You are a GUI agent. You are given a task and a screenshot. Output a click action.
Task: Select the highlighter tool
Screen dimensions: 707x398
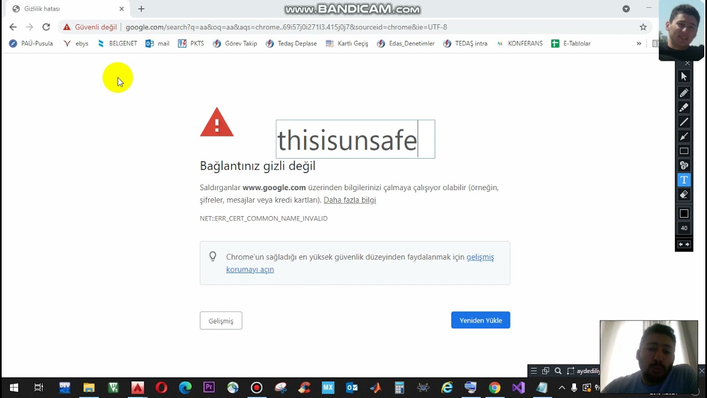click(x=684, y=107)
